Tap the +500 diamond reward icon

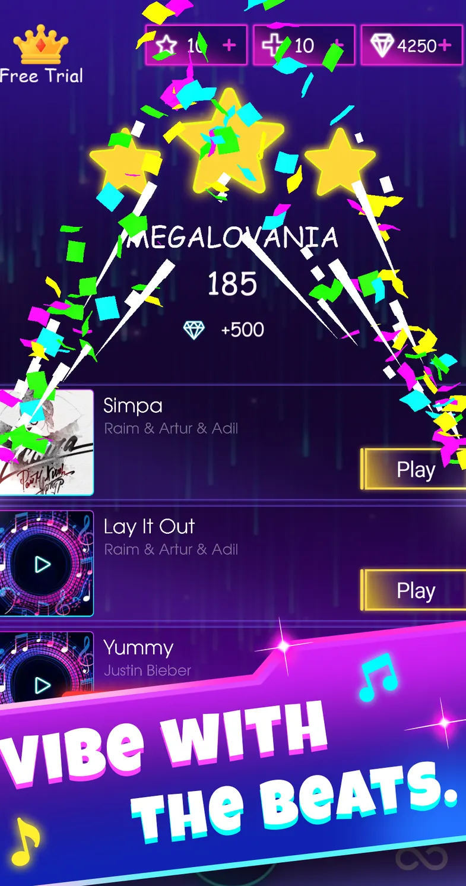pos(194,330)
